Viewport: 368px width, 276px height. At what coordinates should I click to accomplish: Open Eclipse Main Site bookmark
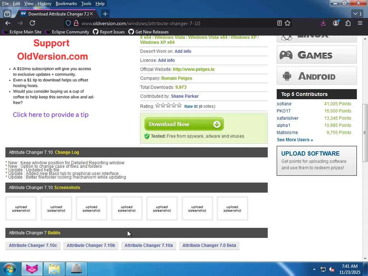[22, 32]
